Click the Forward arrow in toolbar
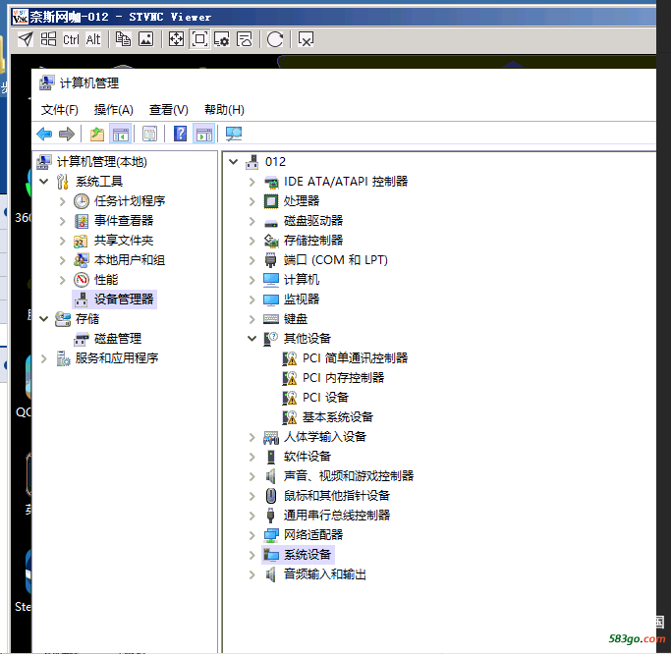 67,135
